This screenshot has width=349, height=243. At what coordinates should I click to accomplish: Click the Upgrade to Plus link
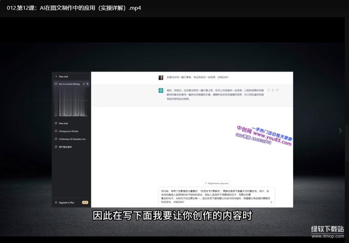click(66, 203)
